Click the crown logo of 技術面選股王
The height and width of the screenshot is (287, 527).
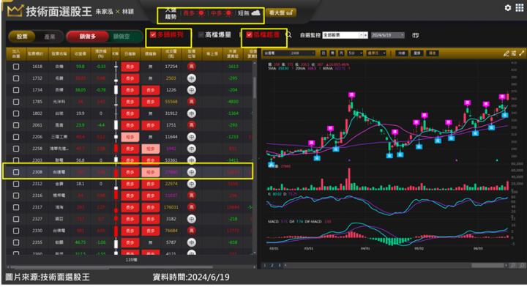pos(15,12)
